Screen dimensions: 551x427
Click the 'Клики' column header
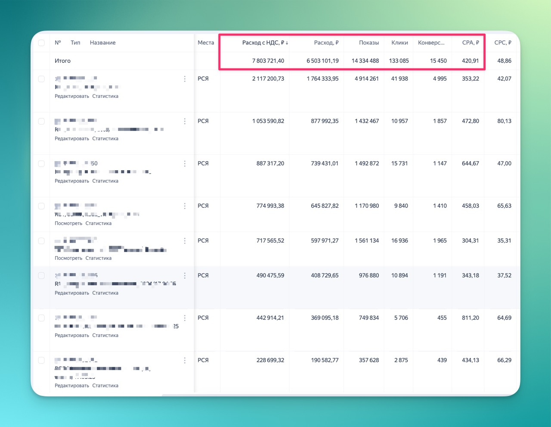[x=399, y=43]
